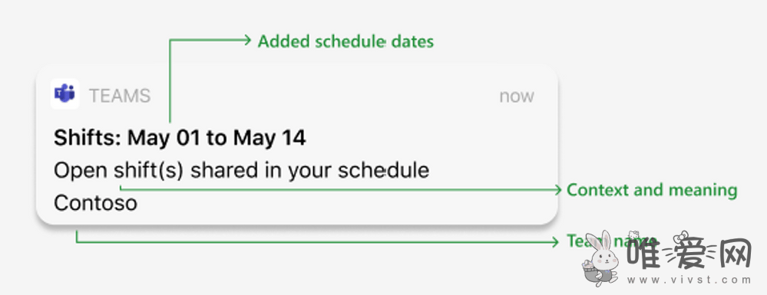Click the arrowhead pointing to Team name
The image size is (767, 295).
(554, 242)
